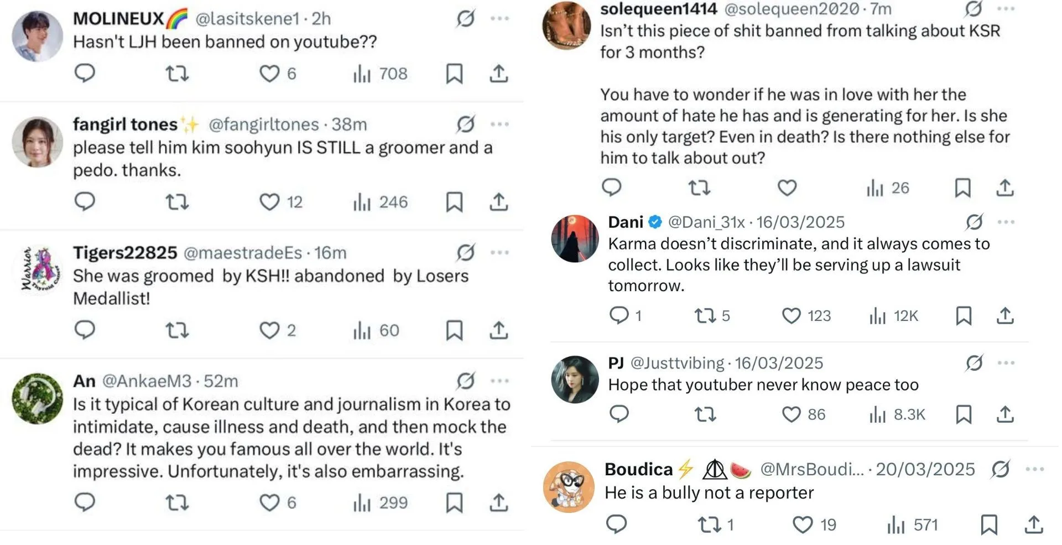Open more options on An's tweet
Viewport: 1062px width, 545px height.
499,381
